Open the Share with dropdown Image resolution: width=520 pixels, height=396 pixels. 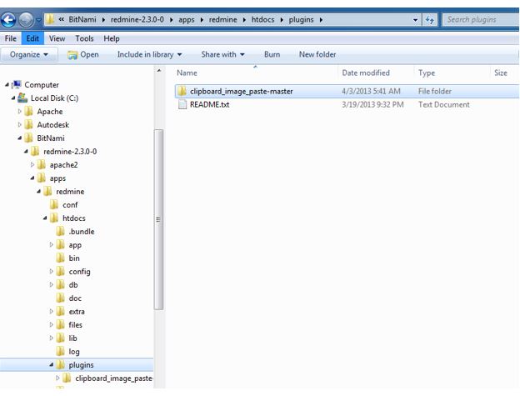[222, 54]
